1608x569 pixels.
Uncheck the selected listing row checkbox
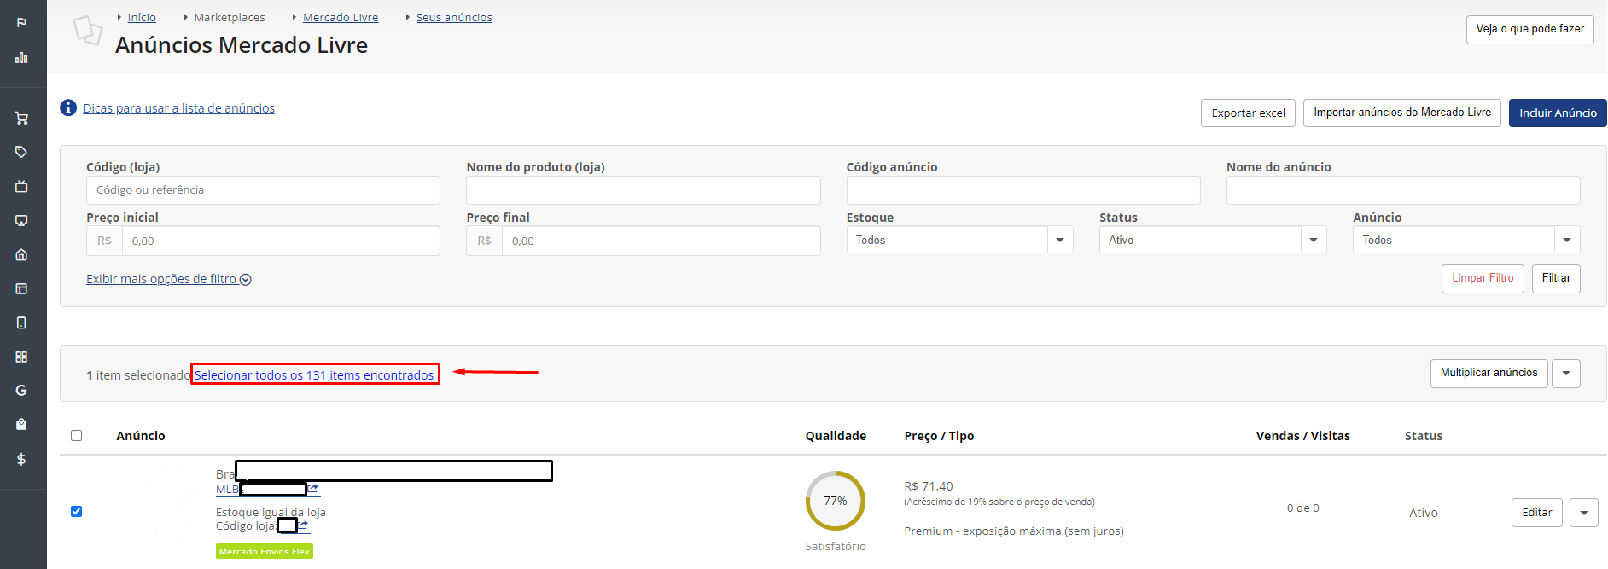click(77, 512)
